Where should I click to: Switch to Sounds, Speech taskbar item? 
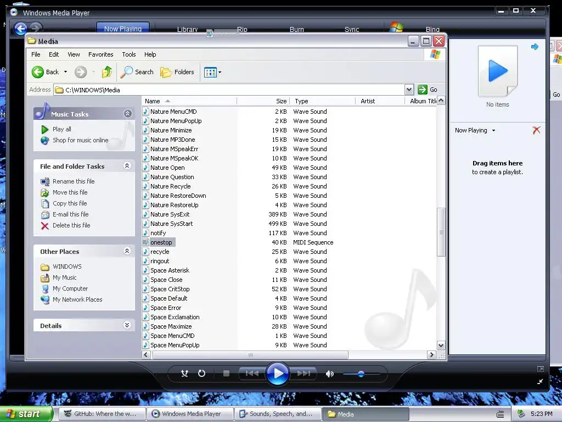click(x=277, y=414)
